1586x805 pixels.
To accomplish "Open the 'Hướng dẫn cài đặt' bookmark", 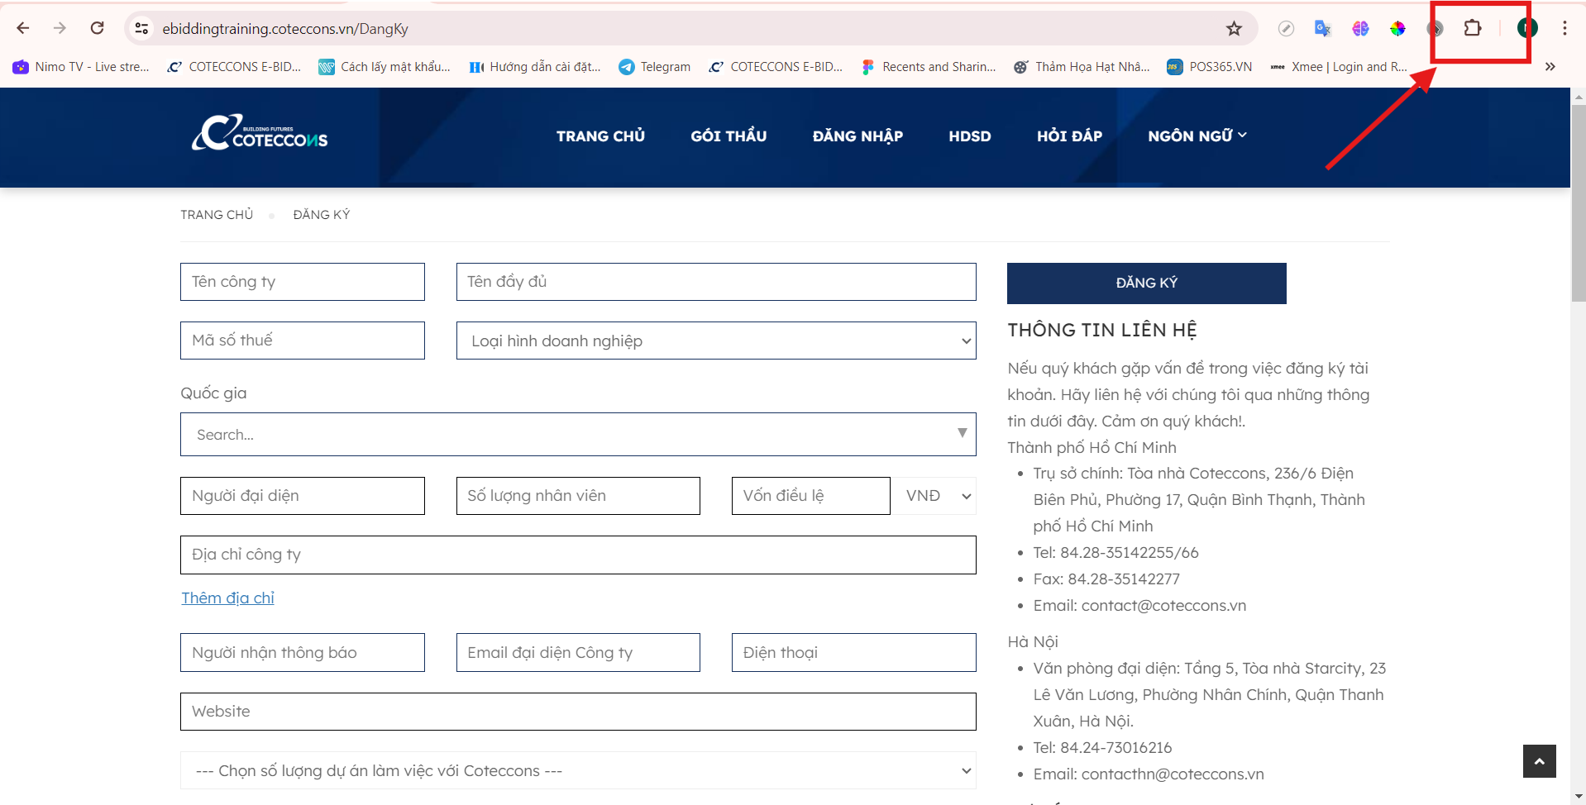I will point(535,67).
